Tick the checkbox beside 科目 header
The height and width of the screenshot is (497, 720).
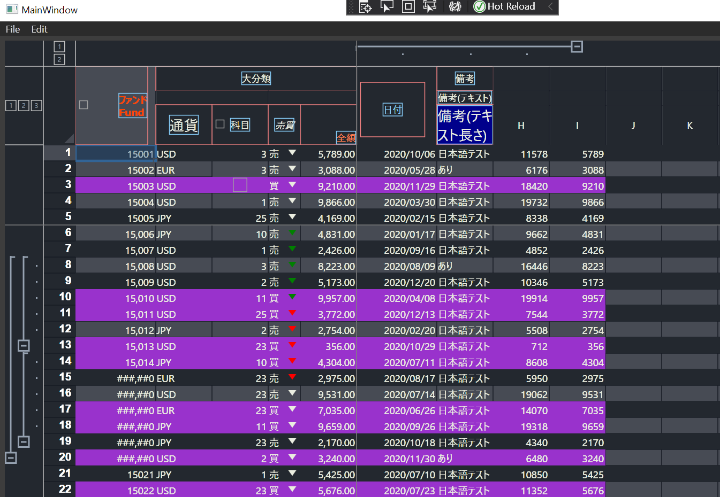pyautogui.click(x=219, y=124)
